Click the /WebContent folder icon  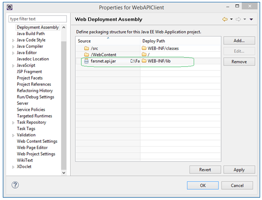point(87,55)
